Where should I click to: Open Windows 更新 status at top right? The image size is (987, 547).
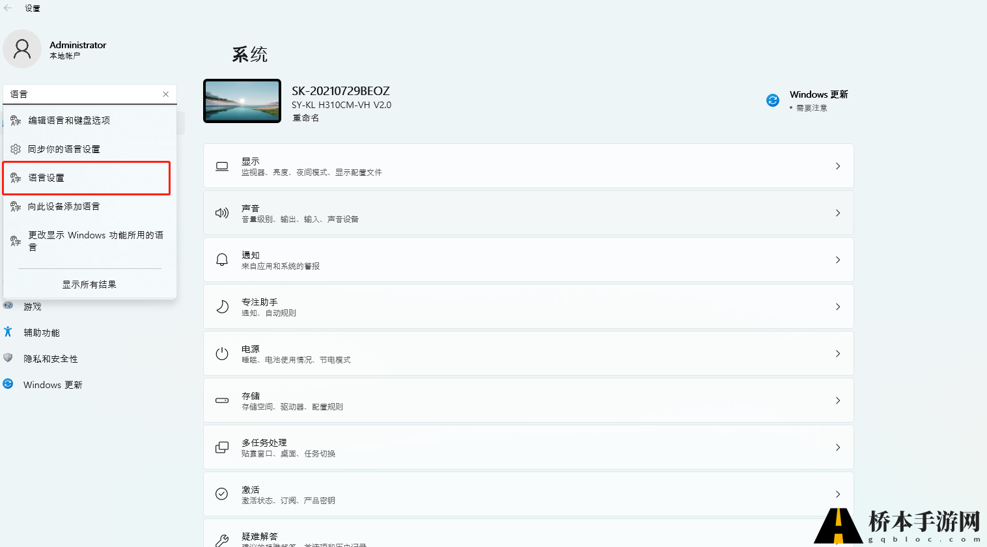click(x=807, y=101)
